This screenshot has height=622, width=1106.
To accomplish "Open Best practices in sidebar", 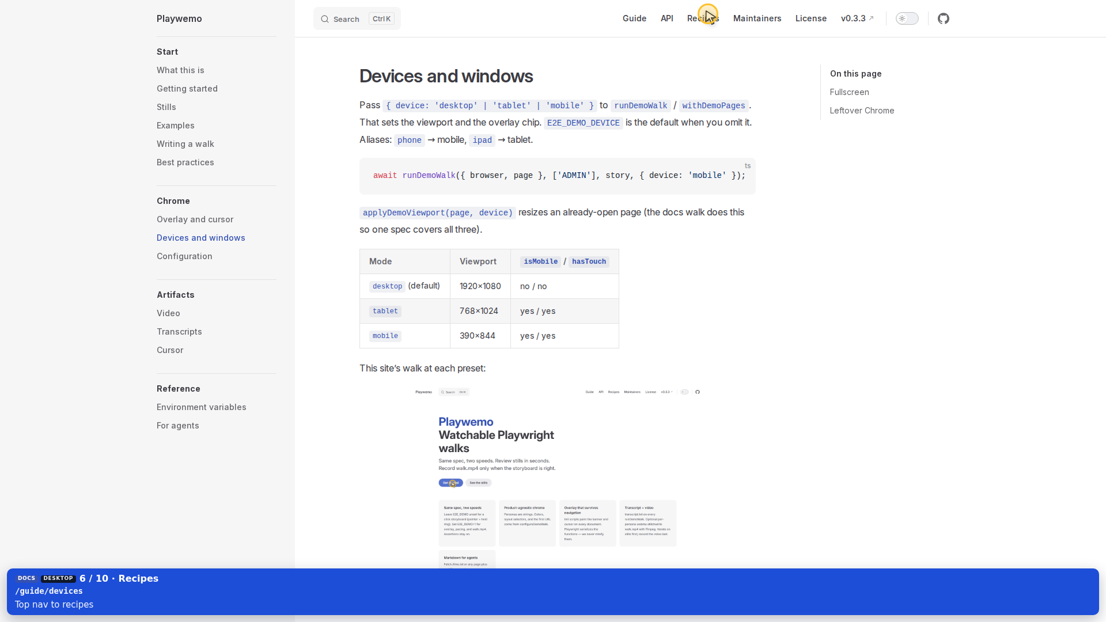I will tap(185, 162).
